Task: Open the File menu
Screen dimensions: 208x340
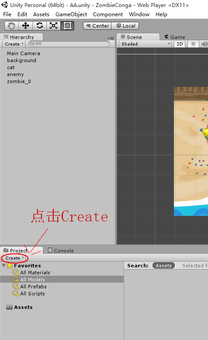Action: (7, 14)
